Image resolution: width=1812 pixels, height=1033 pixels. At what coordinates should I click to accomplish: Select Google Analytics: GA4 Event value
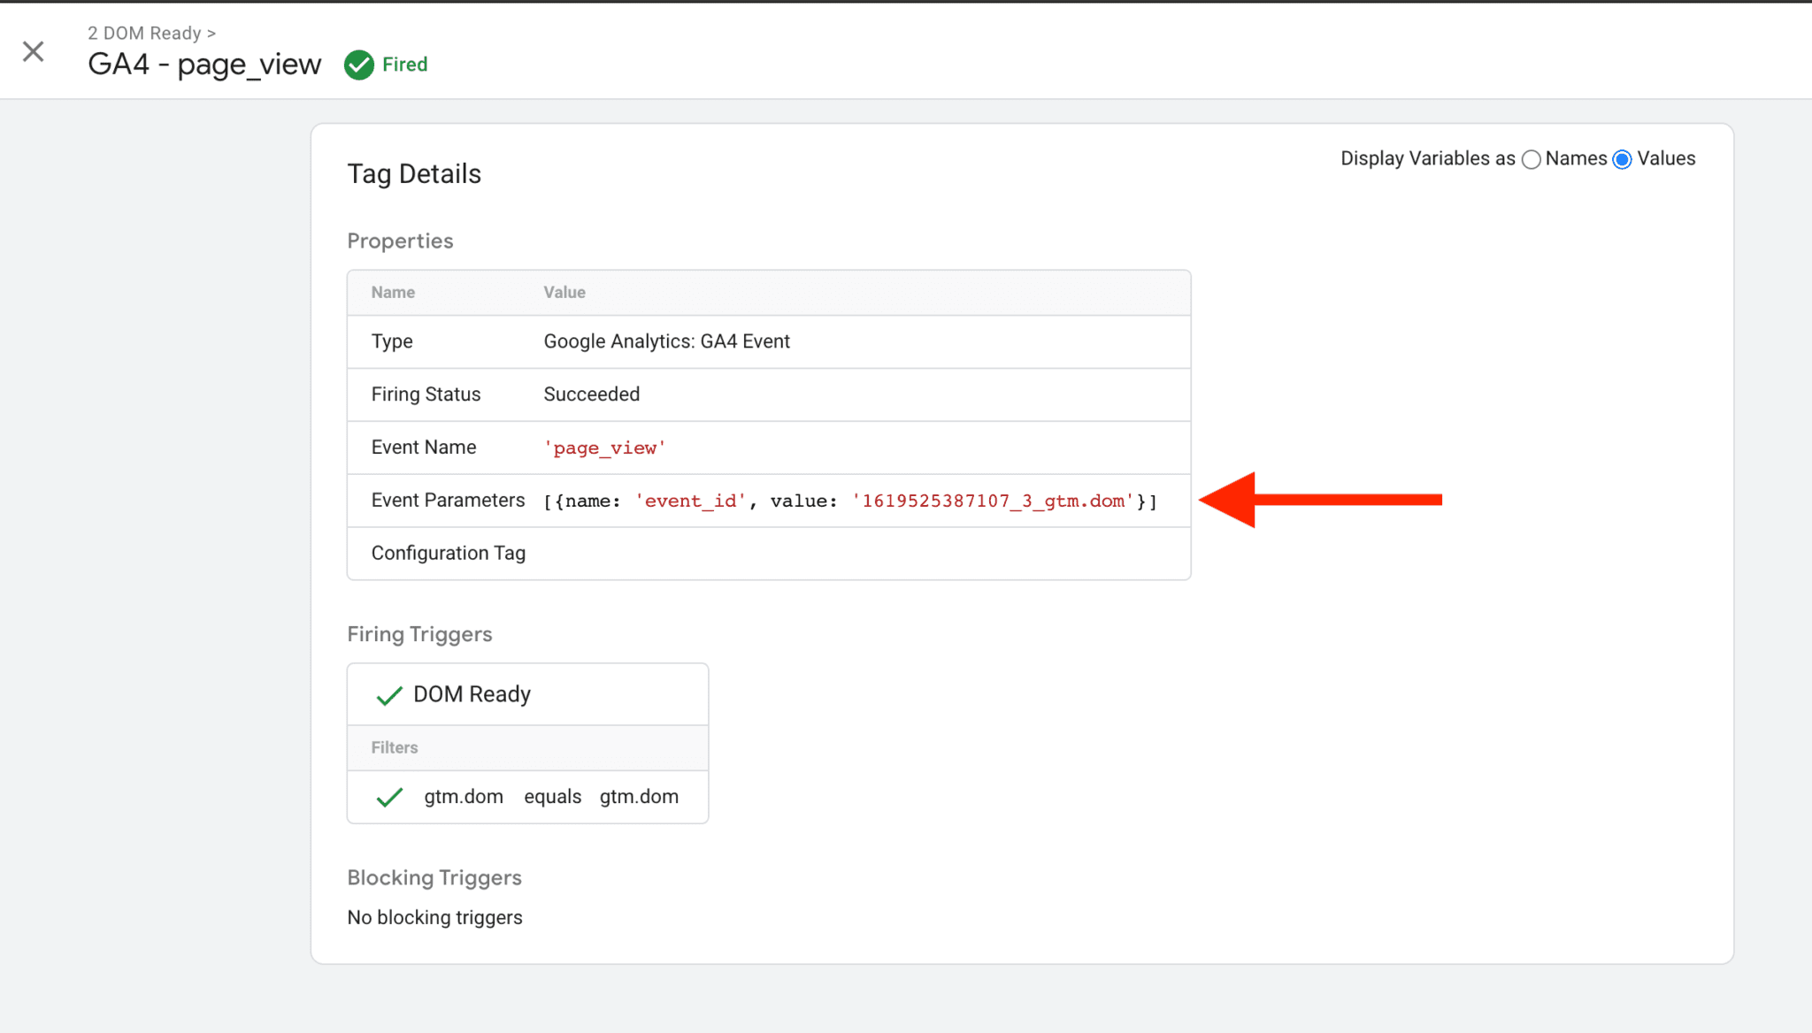[x=666, y=341]
